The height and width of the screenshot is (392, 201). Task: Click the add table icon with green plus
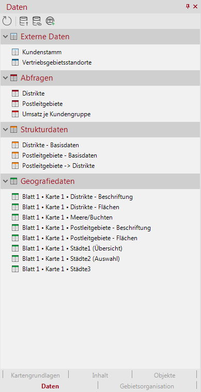pyautogui.click(x=50, y=21)
